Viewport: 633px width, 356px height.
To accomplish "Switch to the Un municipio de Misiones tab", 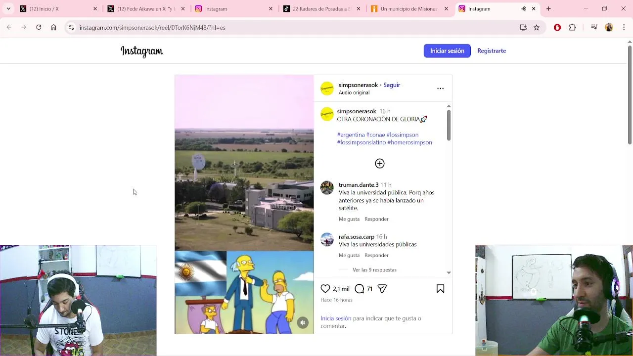I will tap(410, 9).
